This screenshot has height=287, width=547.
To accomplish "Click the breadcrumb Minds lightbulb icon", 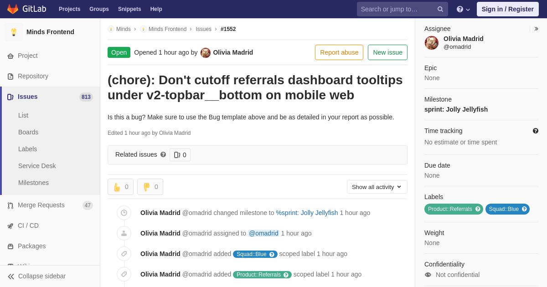I will [x=111, y=29].
